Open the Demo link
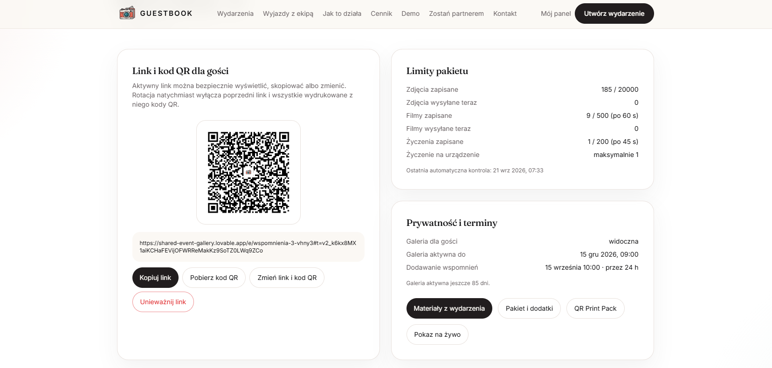This screenshot has width=772, height=368. [411, 14]
